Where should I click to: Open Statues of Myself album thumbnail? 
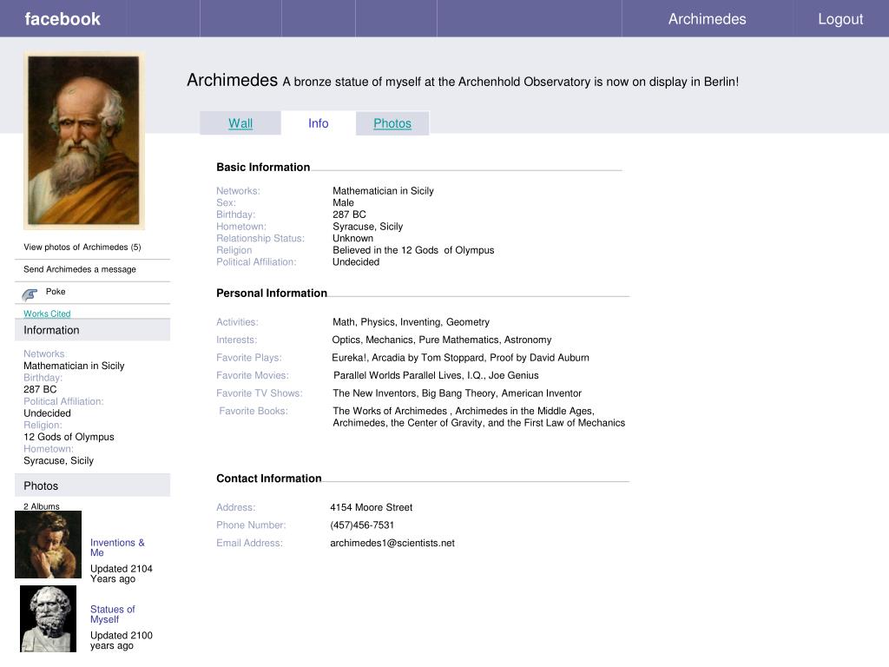49,618
